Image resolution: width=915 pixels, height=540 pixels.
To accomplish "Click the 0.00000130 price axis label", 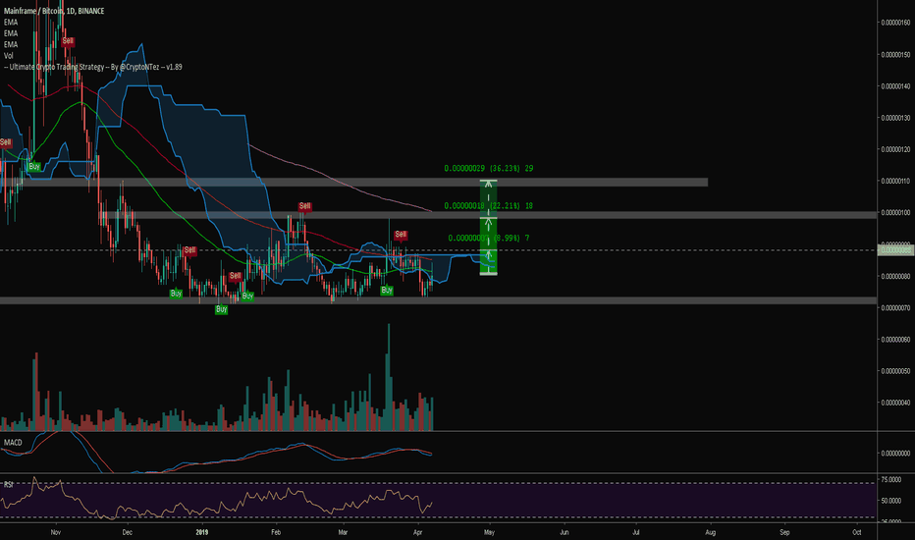I will [895, 118].
